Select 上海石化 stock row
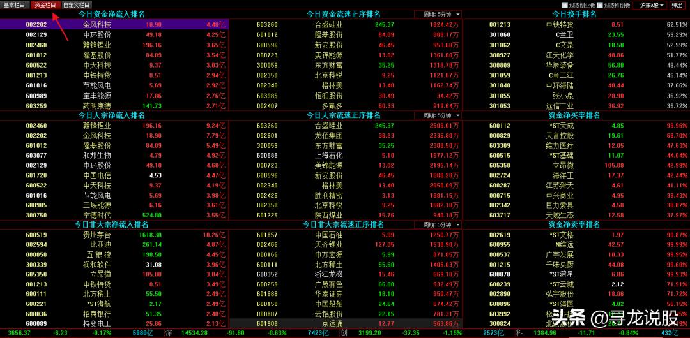690x338 pixels. [346, 155]
